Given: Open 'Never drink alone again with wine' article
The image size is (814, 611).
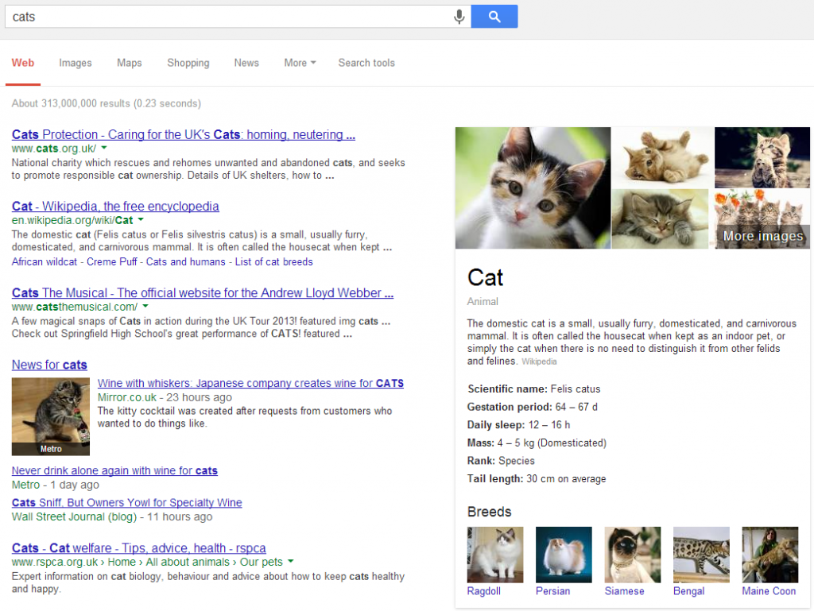Looking at the screenshot, I should point(114,470).
